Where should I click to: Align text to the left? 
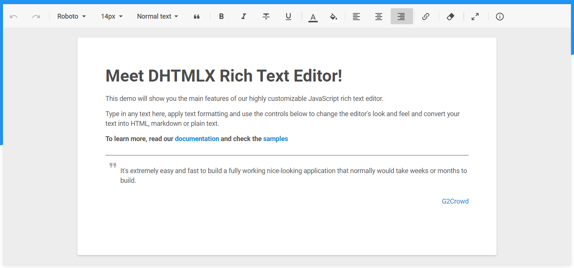point(356,16)
